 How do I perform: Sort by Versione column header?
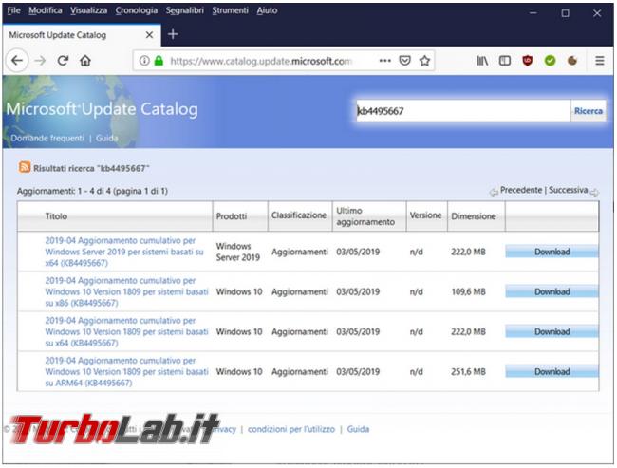[426, 215]
